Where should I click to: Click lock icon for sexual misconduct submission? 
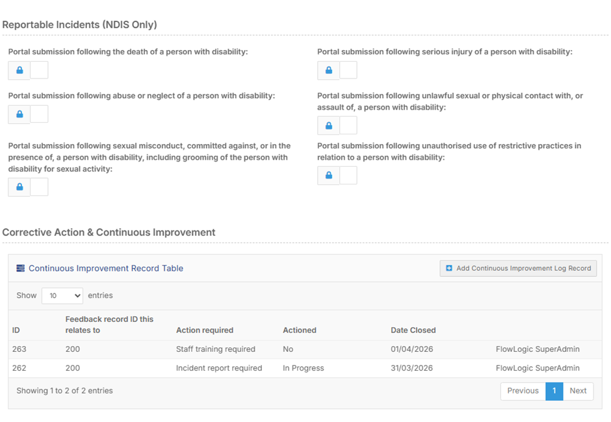coord(19,187)
